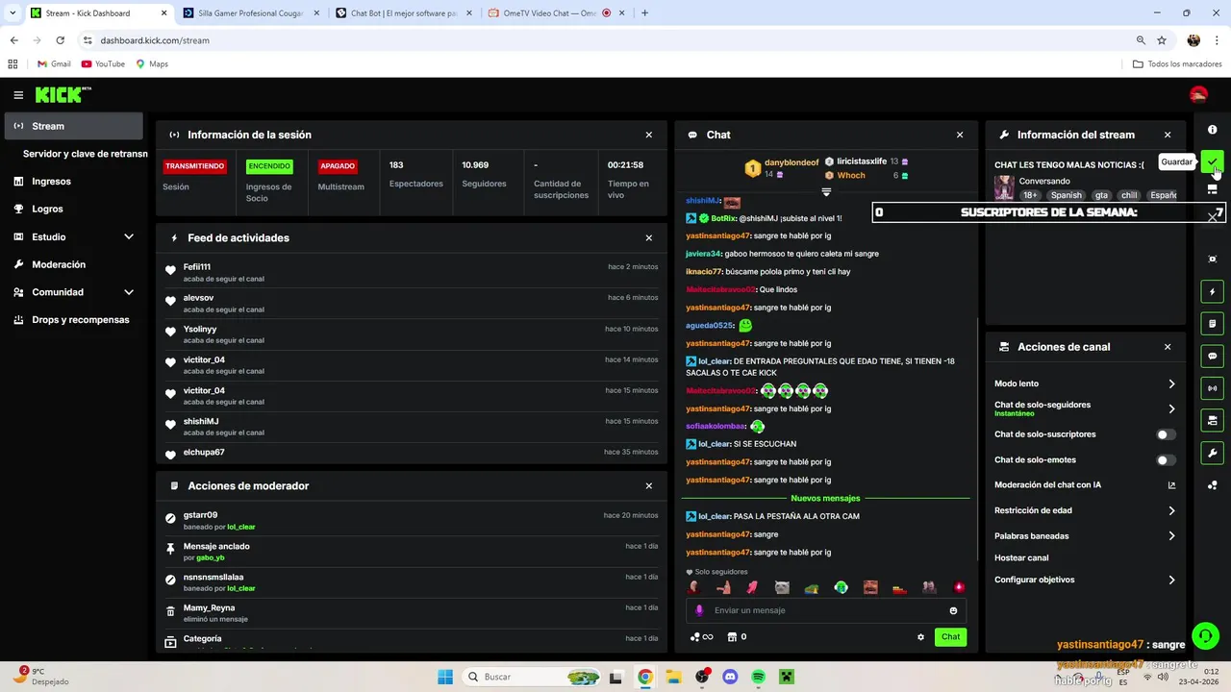The height and width of the screenshot is (692, 1231).
Task: Collapse the chat leaderboard handle icon
Action: 826,191
